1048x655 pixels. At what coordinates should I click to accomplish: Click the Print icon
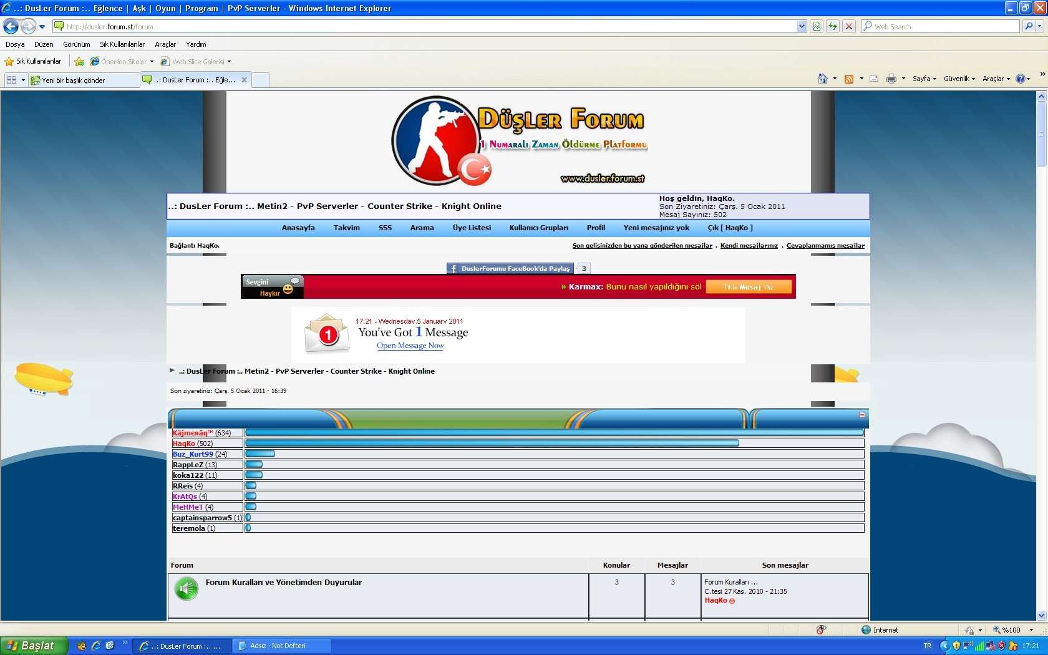[891, 79]
